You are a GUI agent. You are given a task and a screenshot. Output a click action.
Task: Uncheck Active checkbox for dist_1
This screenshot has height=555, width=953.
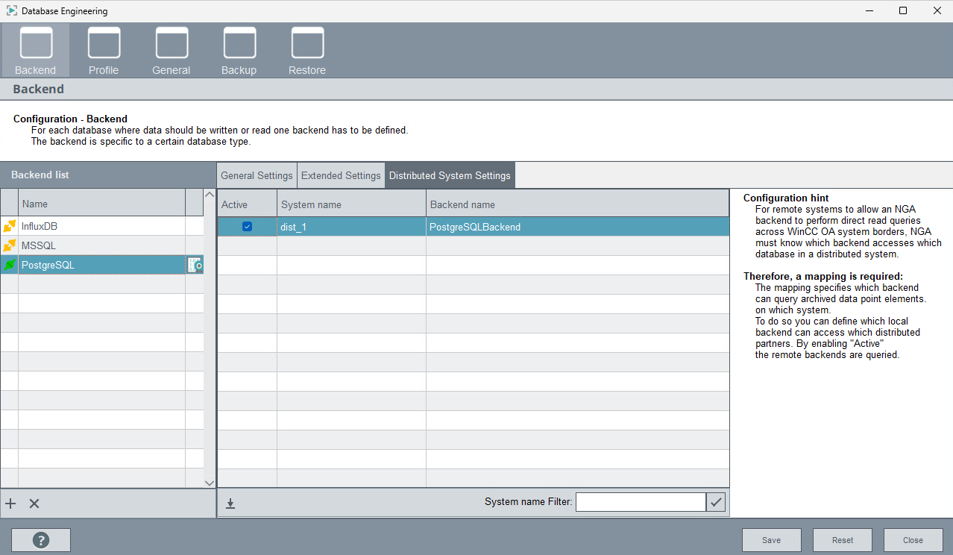(248, 227)
